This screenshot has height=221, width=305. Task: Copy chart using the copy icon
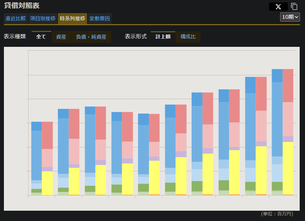pyautogui.click(x=294, y=6)
